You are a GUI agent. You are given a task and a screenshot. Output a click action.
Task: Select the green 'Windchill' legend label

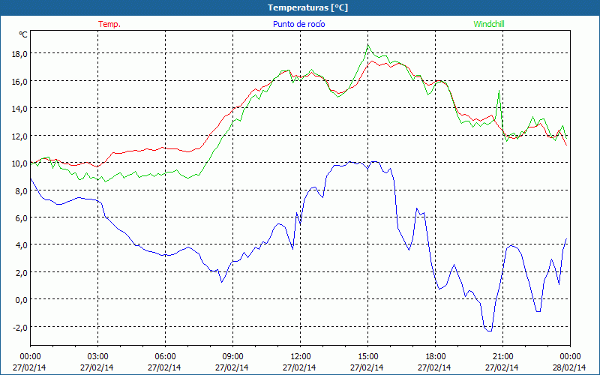[489, 24]
